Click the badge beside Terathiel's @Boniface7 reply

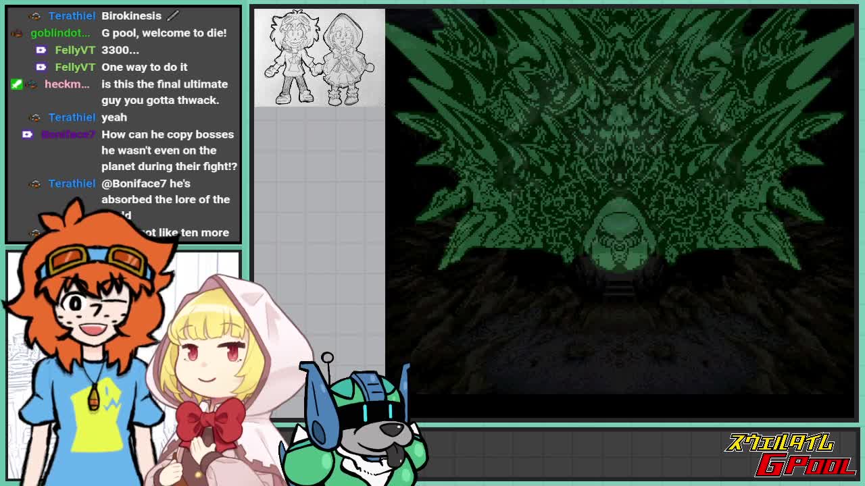pos(36,184)
